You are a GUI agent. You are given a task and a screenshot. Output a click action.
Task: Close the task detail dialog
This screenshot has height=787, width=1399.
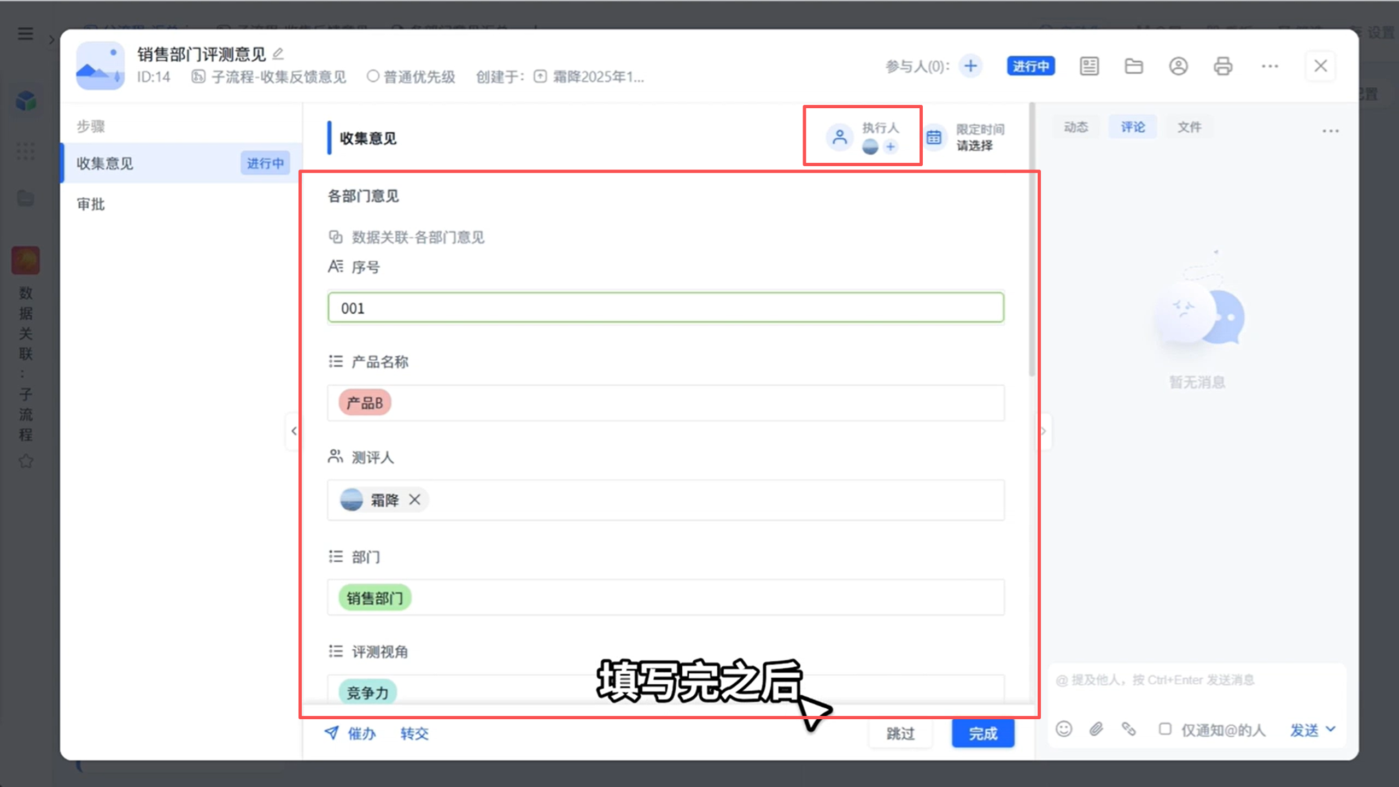(x=1320, y=66)
